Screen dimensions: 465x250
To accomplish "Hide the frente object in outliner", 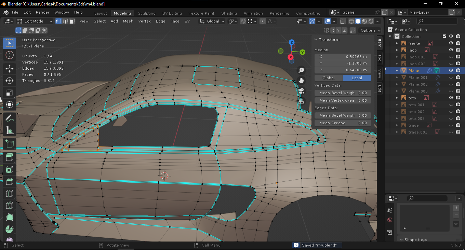I will point(451,43).
